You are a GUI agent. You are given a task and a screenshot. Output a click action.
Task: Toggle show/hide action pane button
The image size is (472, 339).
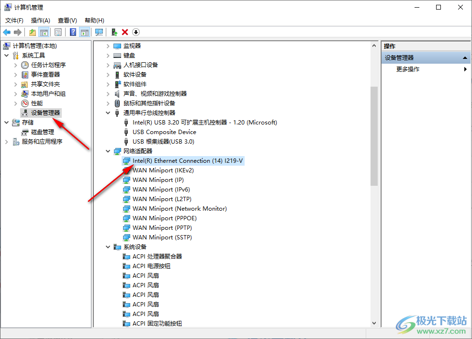[x=85, y=32]
